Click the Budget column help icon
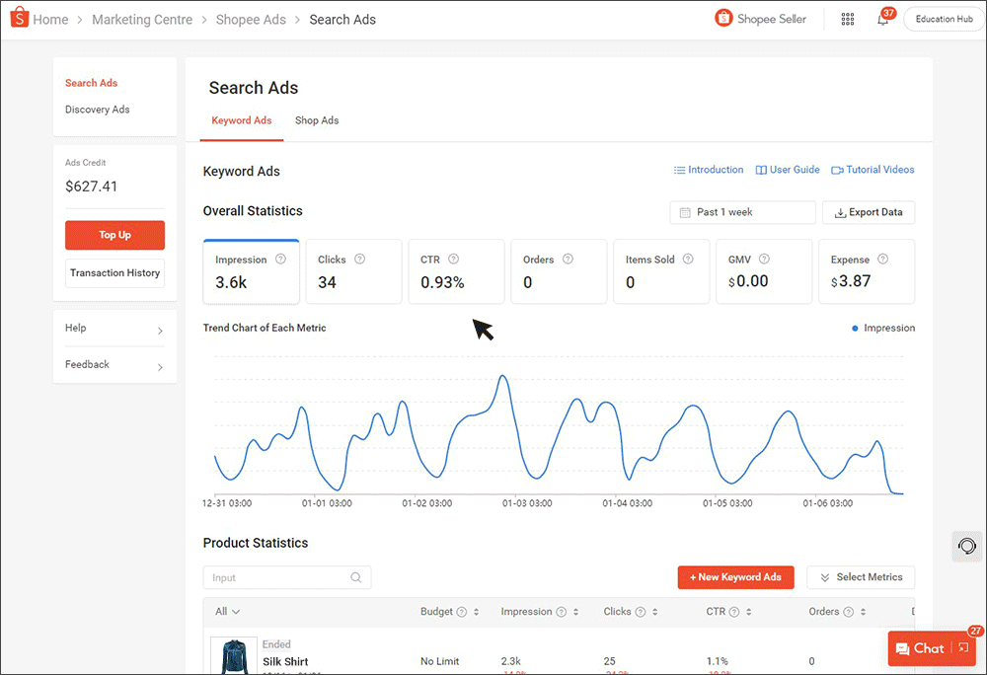Image resolution: width=987 pixels, height=675 pixels. click(x=461, y=612)
